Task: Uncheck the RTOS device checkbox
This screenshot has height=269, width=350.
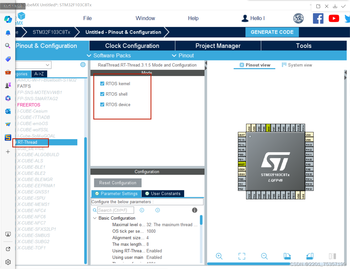Action: pyautogui.click(x=102, y=104)
